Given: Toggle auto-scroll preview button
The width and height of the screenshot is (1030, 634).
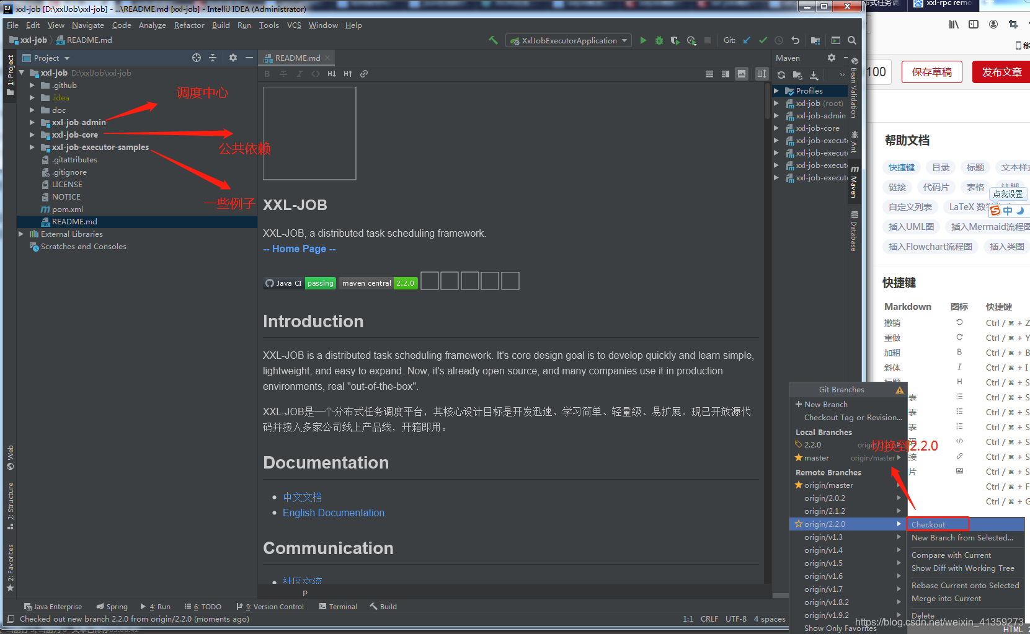Looking at the screenshot, I should click(761, 74).
